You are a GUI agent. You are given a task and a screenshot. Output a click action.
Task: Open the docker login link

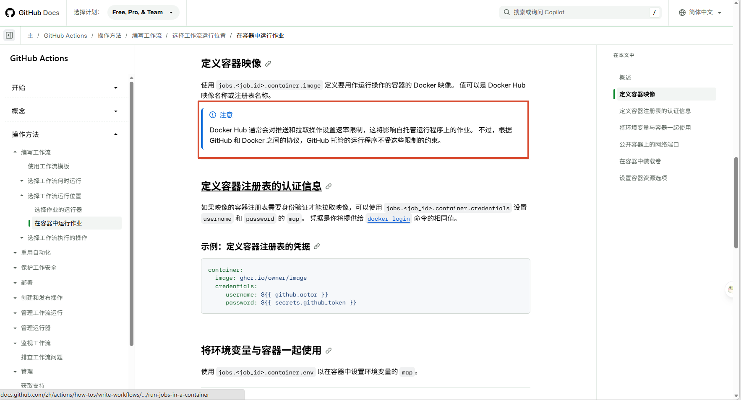click(389, 219)
